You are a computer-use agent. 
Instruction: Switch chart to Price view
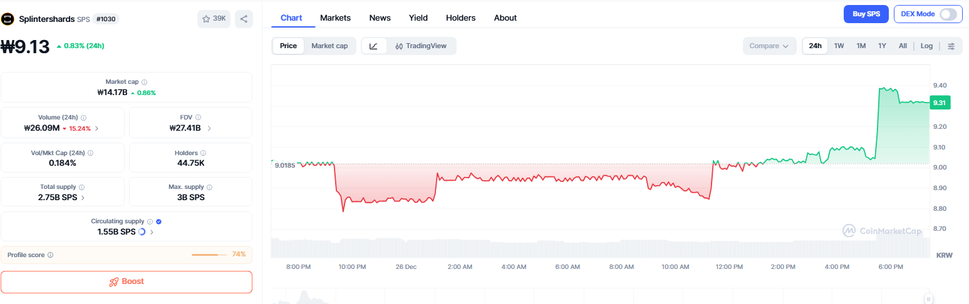pos(288,46)
